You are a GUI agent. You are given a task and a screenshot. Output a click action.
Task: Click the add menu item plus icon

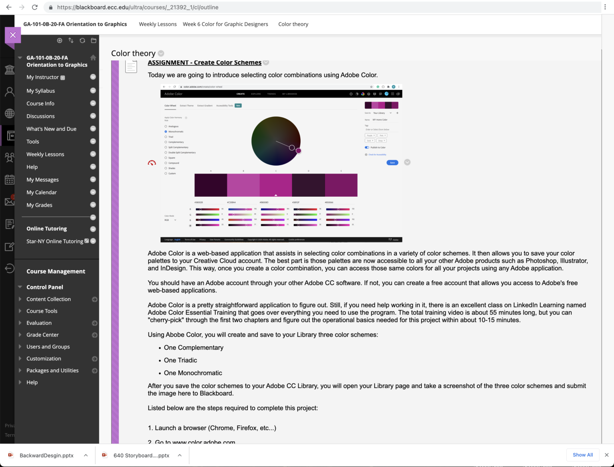[x=60, y=40]
